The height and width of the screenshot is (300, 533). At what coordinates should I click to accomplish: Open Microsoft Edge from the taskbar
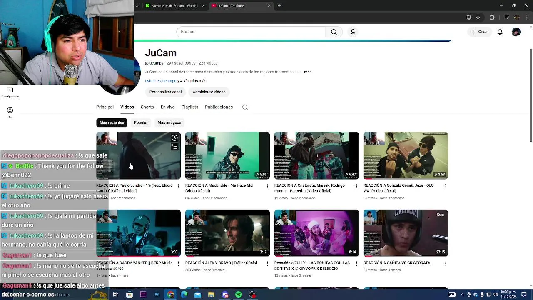(x=184, y=295)
